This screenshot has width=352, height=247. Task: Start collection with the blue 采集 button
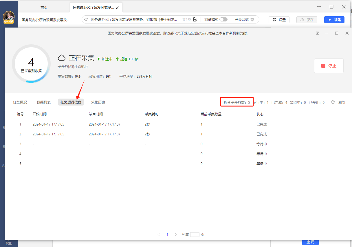(334, 20)
